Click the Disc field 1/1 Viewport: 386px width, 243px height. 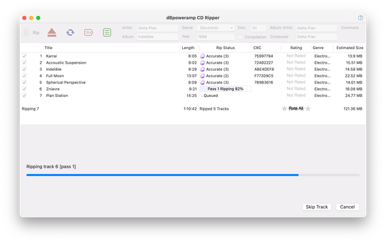click(258, 28)
